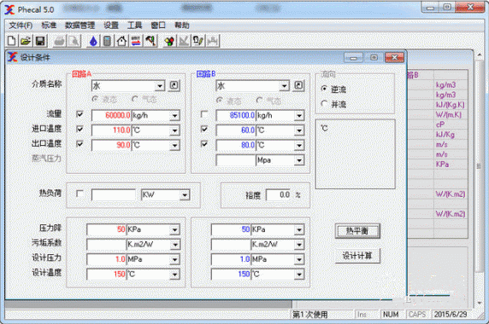Open the 数据管理 menu
This screenshot has height=324, width=489.
click(80, 26)
